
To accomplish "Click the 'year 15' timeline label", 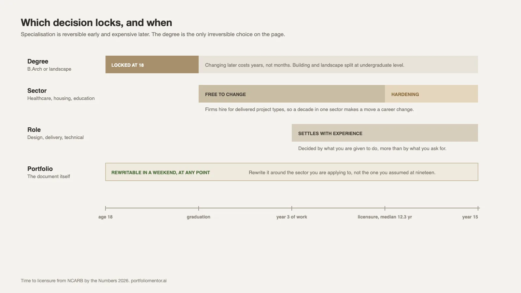I will [470, 217].
